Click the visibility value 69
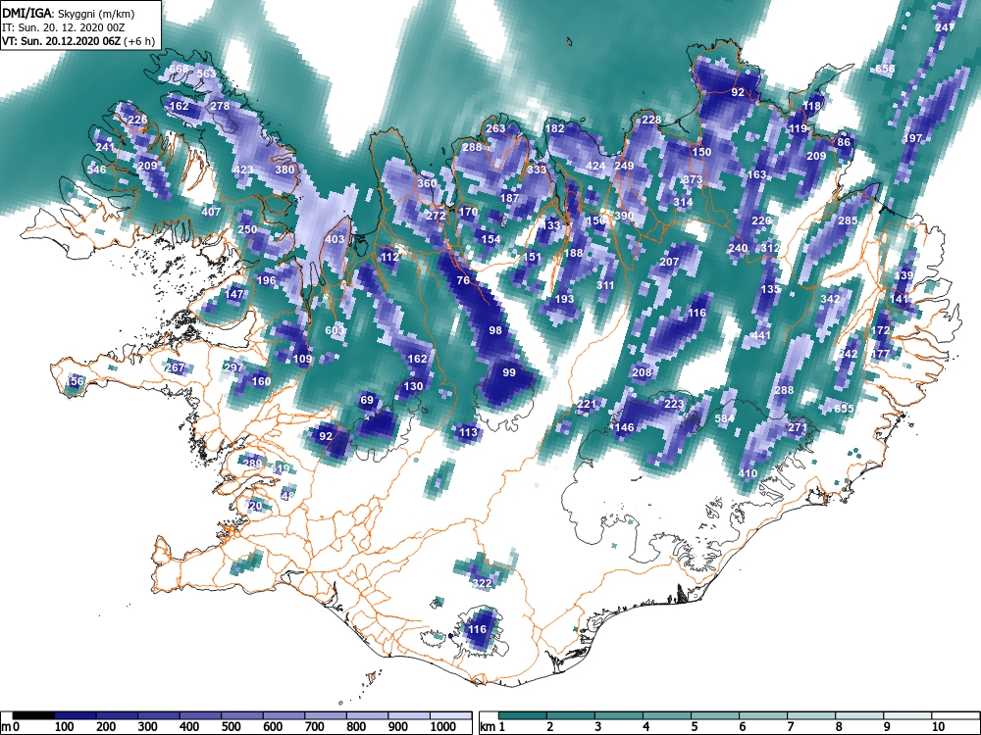Image resolution: width=981 pixels, height=735 pixels. tap(367, 400)
